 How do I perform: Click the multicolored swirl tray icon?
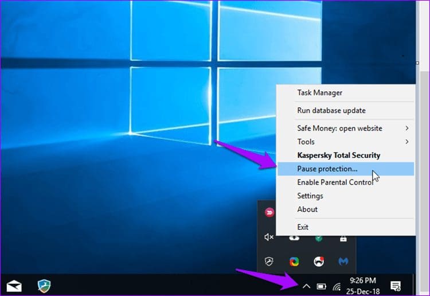(294, 262)
